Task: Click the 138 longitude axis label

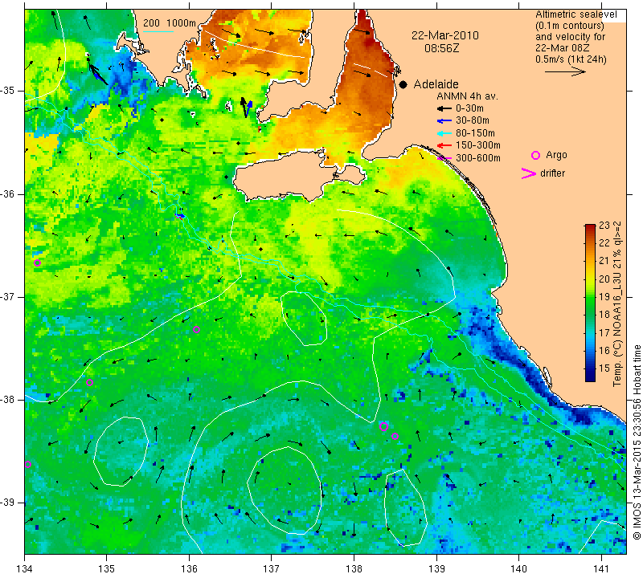Action: pos(354,569)
